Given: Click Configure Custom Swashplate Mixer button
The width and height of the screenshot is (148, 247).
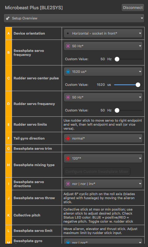Looking at the screenshot, I should (97, 172).
